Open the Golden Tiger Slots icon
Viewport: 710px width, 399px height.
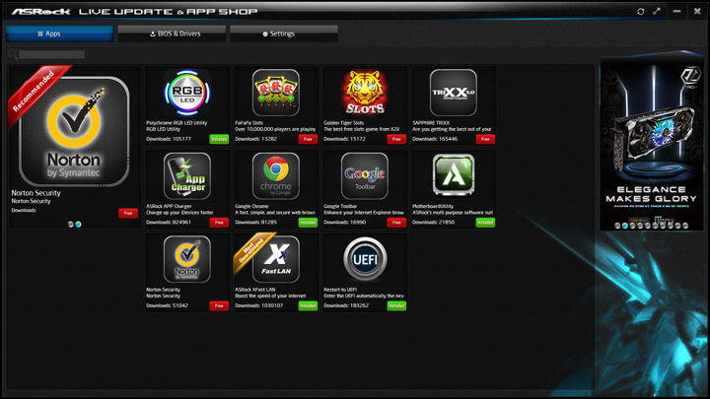click(365, 93)
